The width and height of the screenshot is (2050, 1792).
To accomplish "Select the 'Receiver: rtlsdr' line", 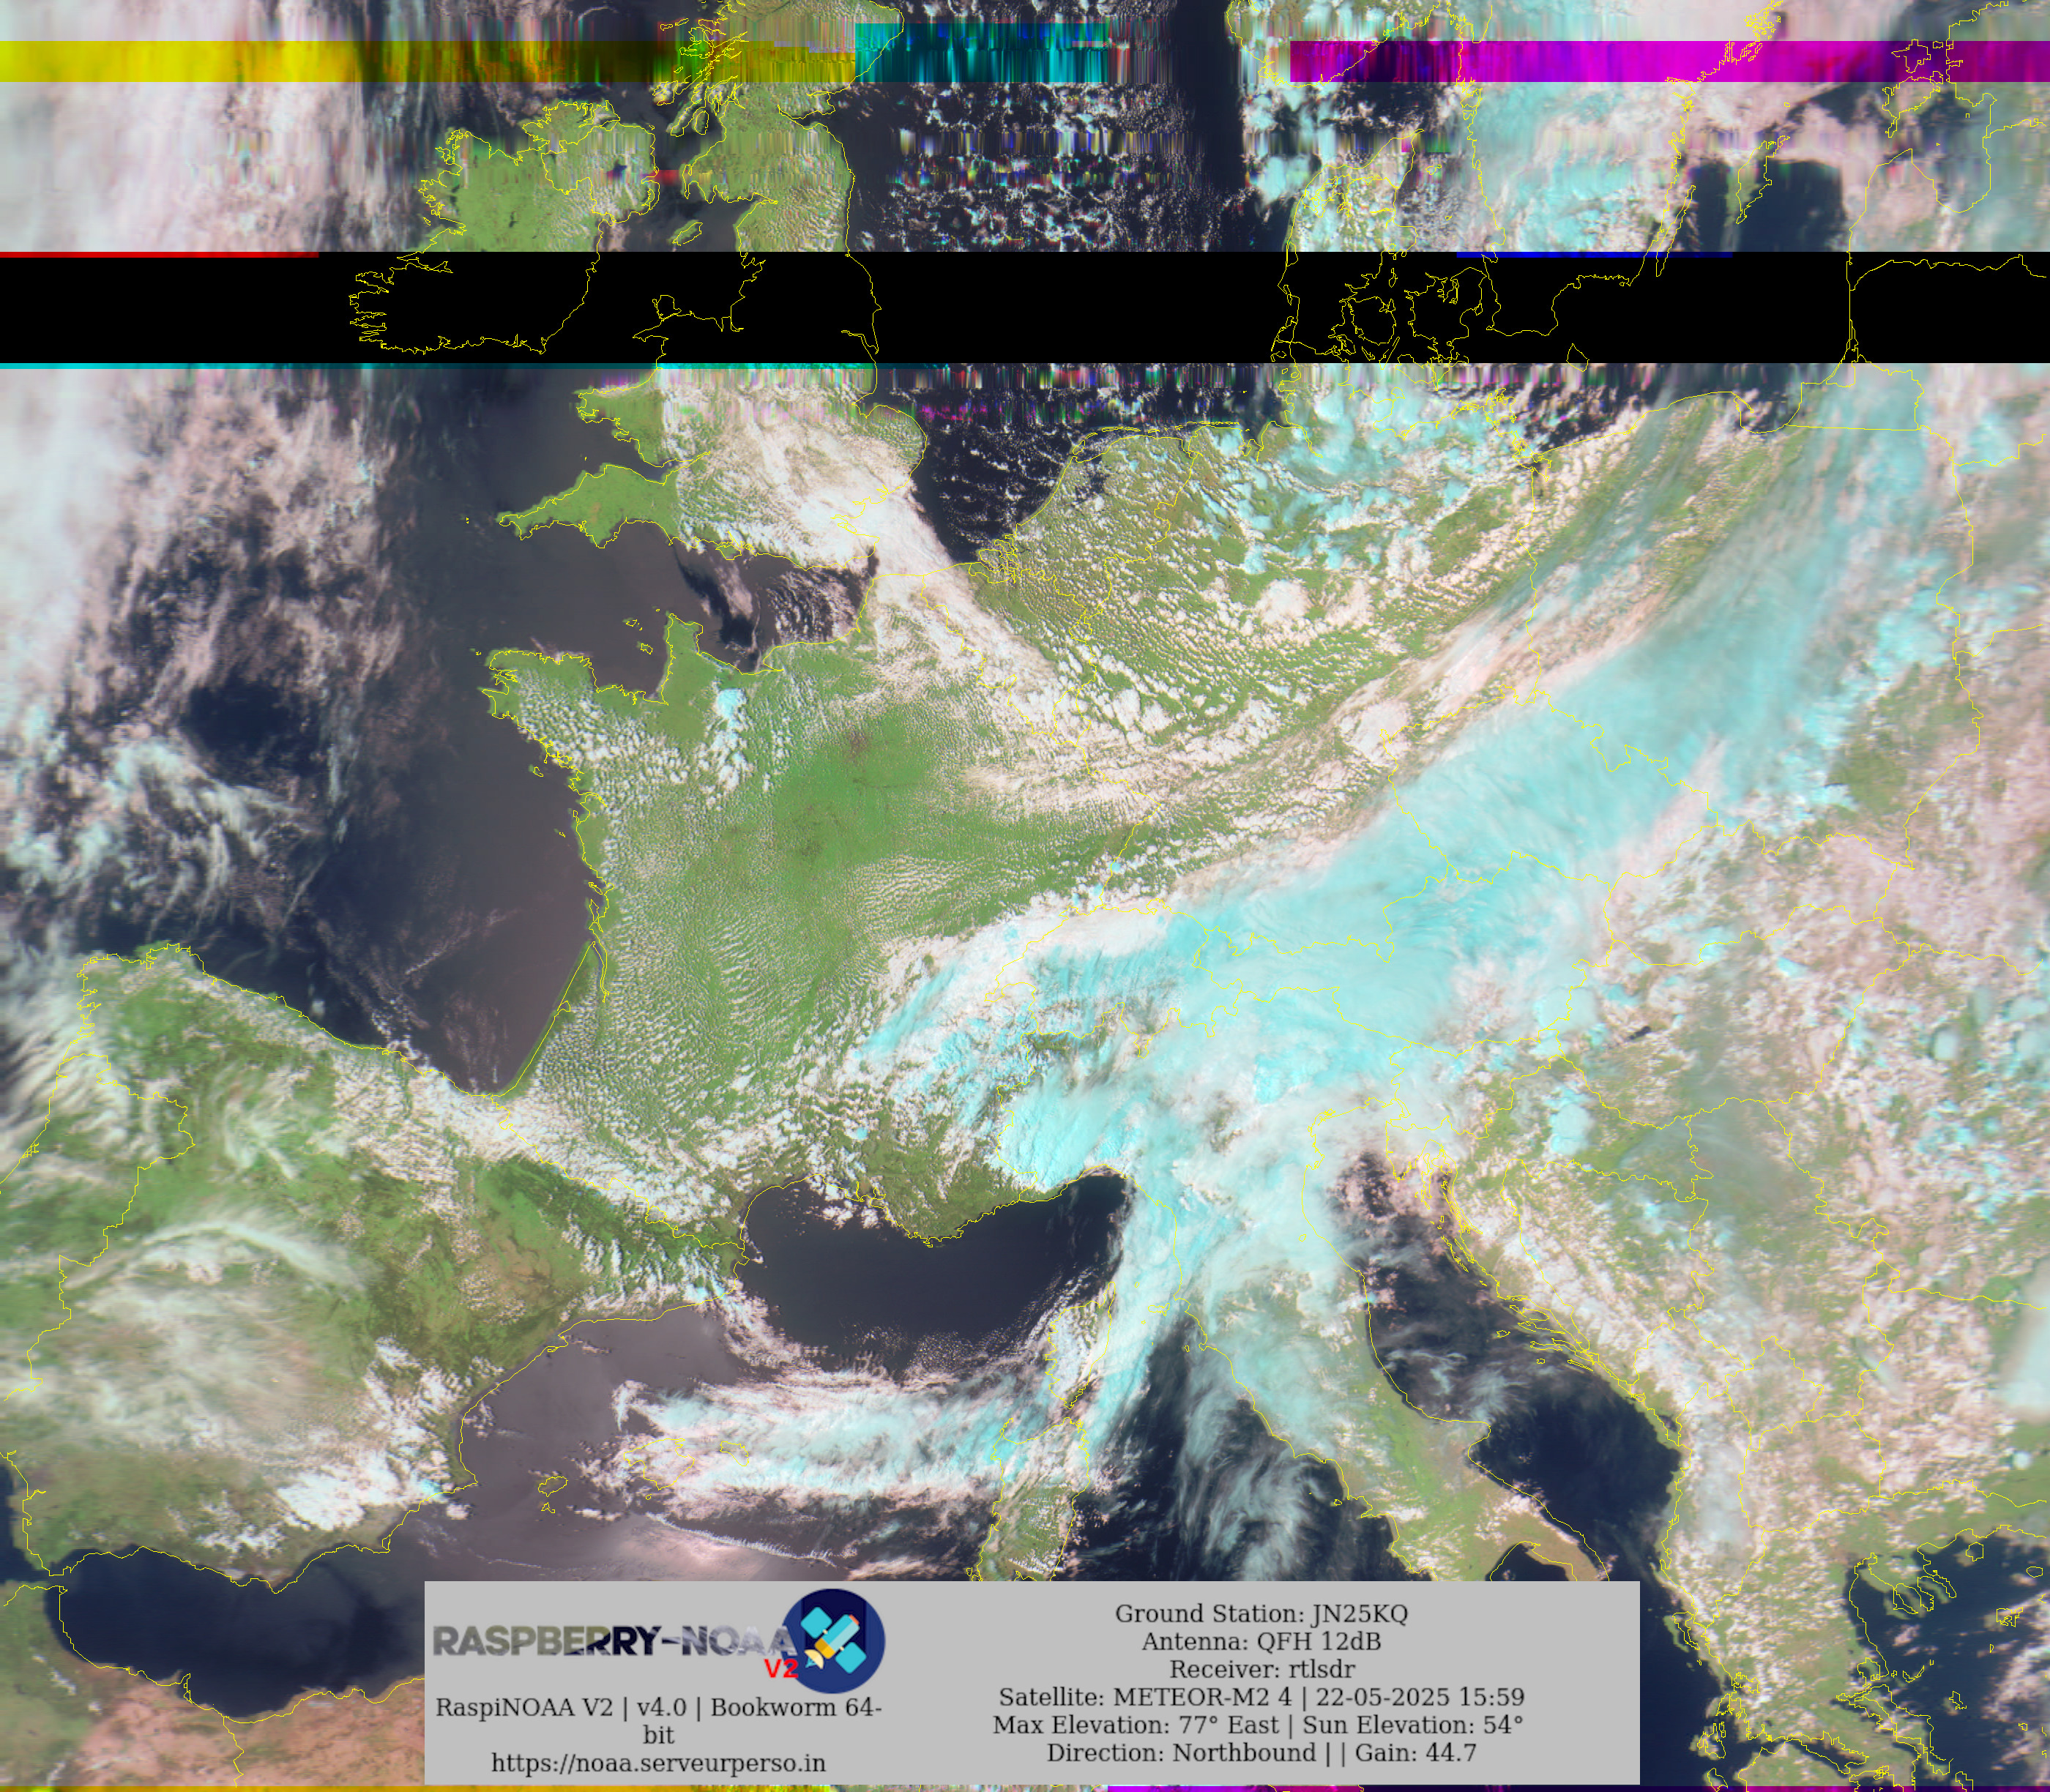I will click(x=1261, y=1669).
